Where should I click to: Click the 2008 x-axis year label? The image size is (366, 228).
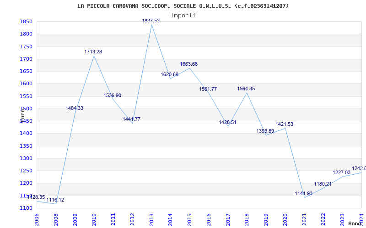(x=56, y=219)
